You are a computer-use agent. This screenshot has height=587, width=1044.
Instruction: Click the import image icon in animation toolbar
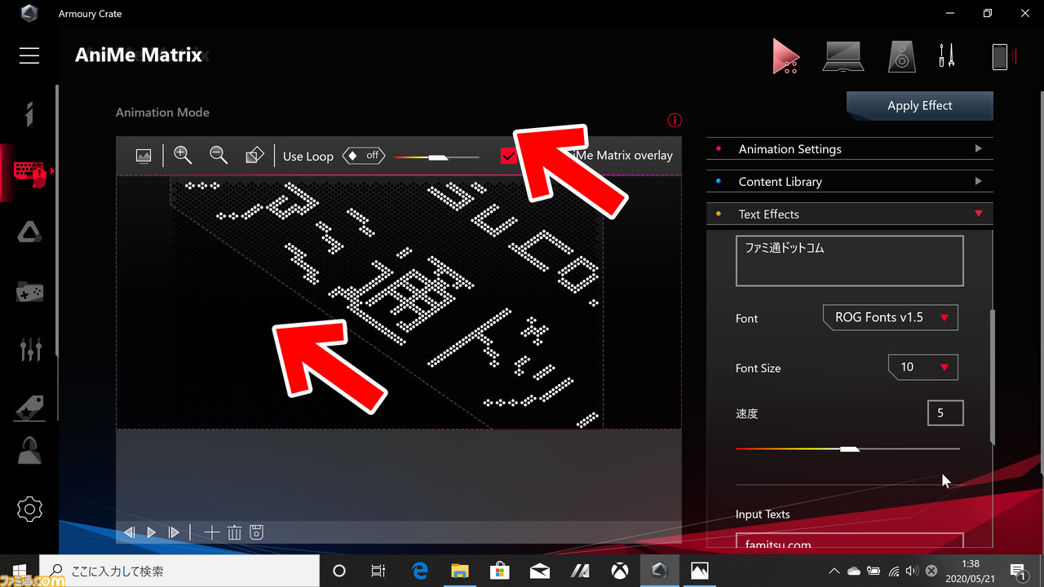tap(144, 156)
